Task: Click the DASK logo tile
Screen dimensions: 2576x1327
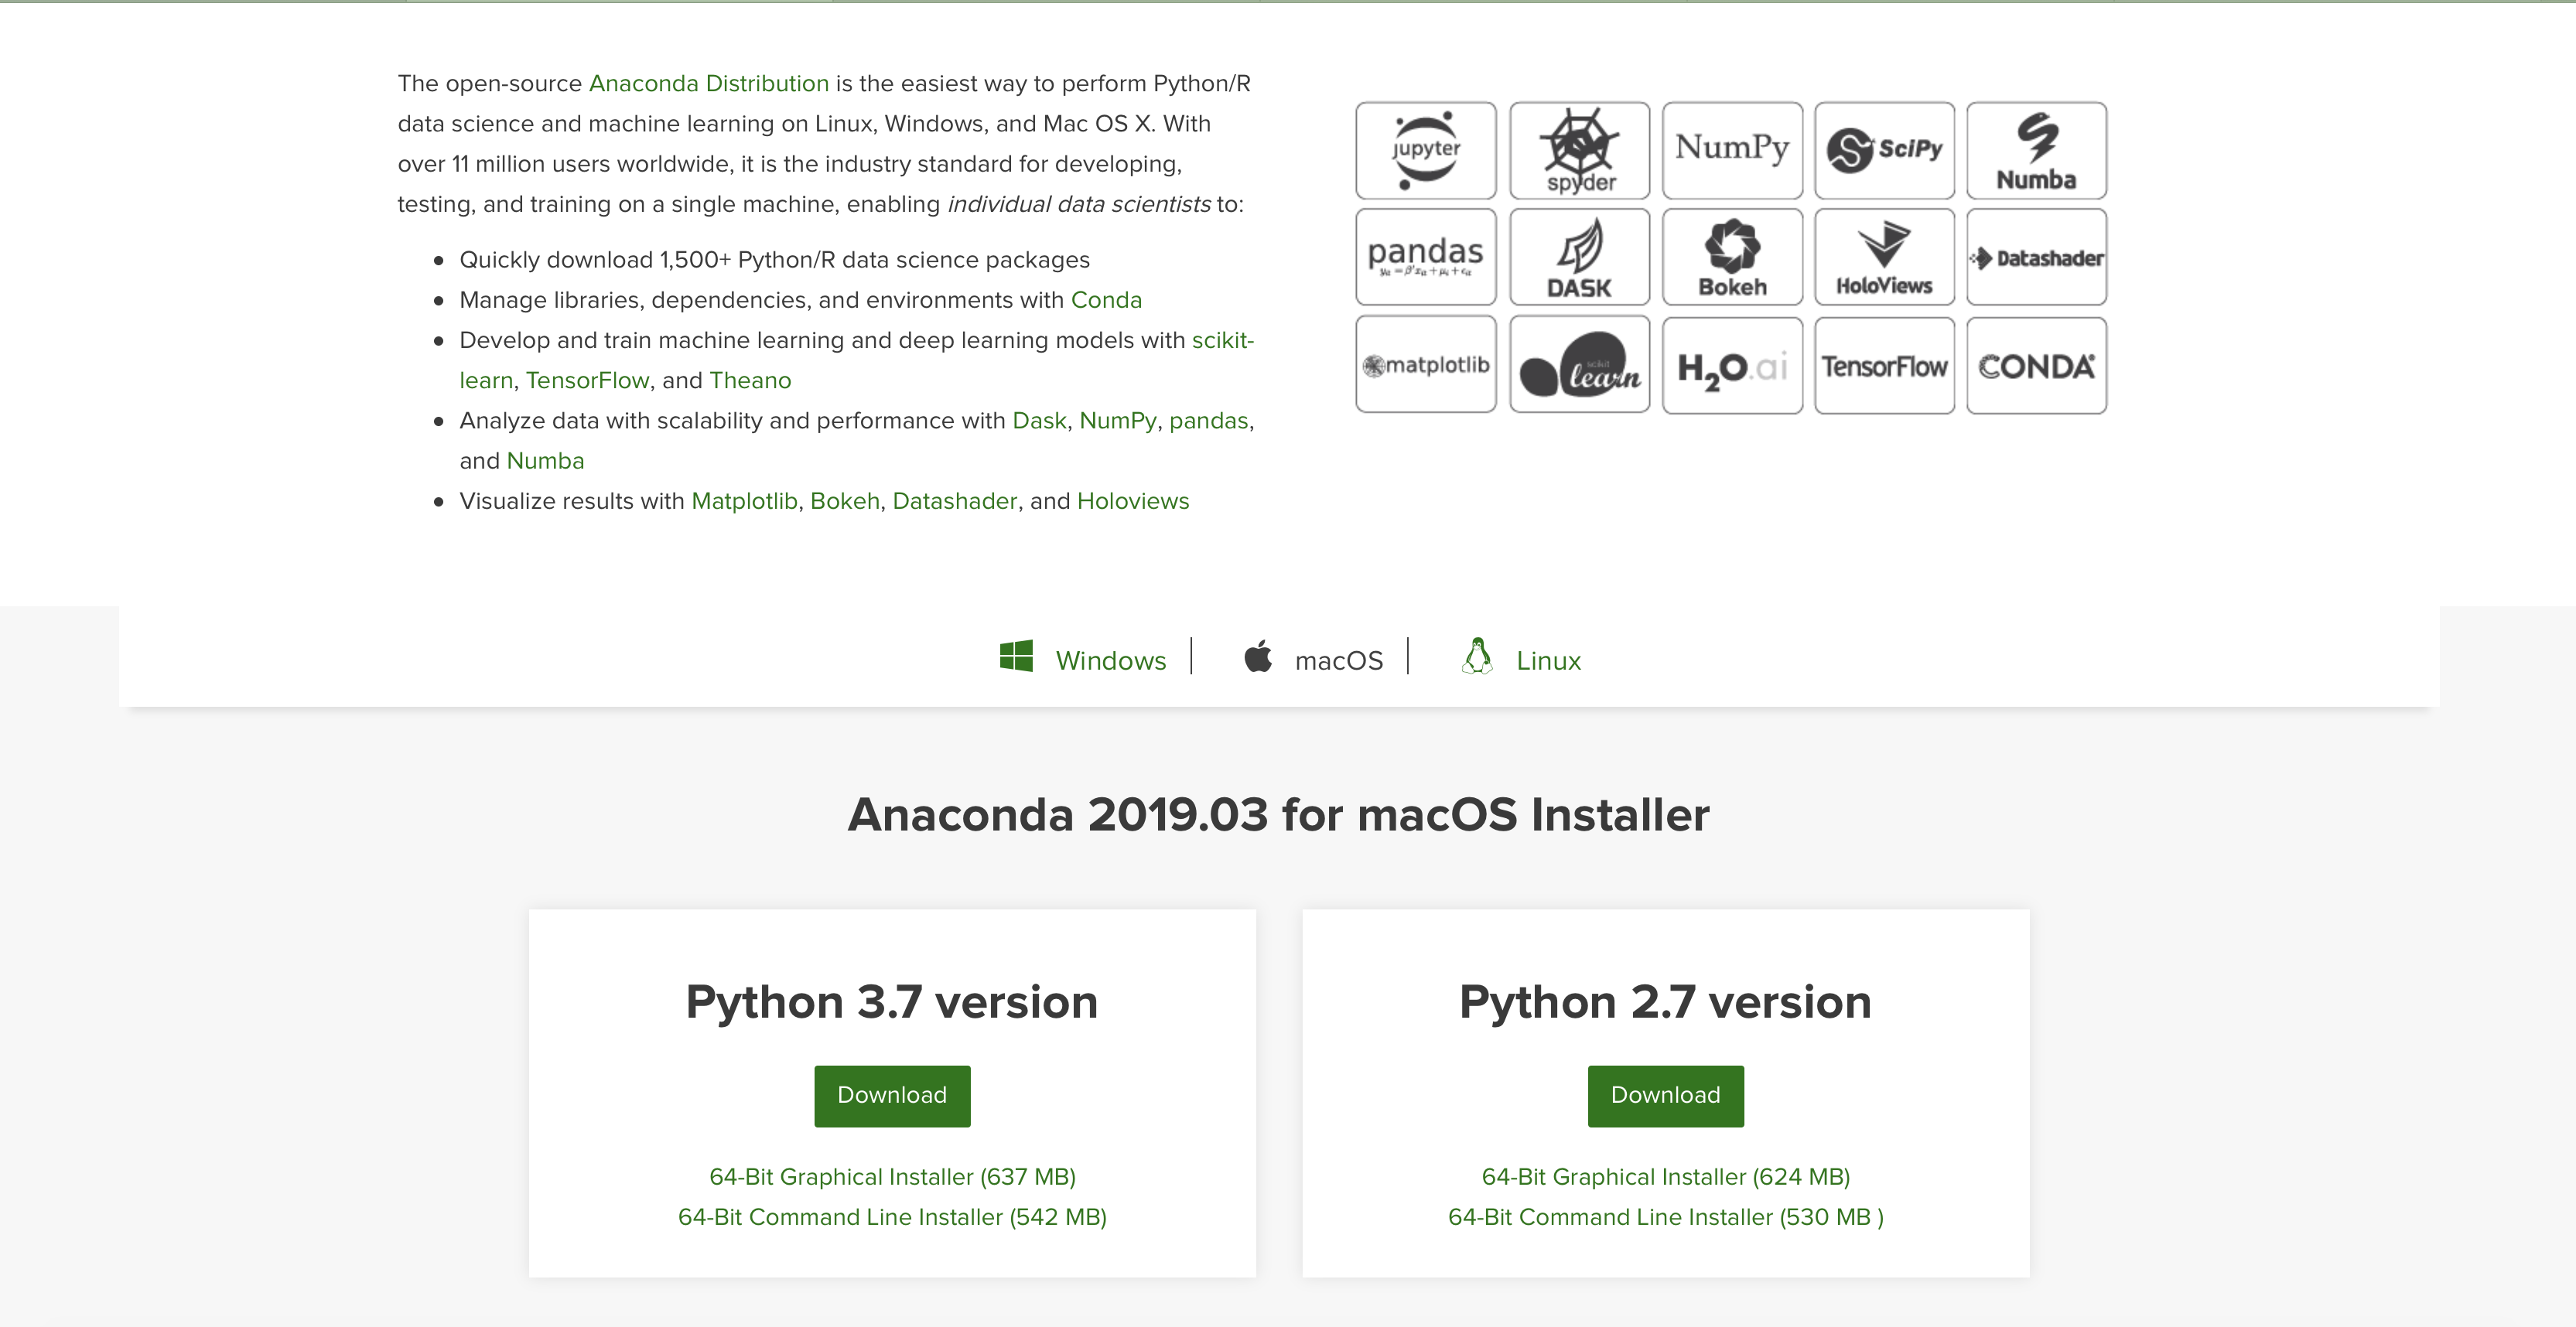Action: (1579, 257)
